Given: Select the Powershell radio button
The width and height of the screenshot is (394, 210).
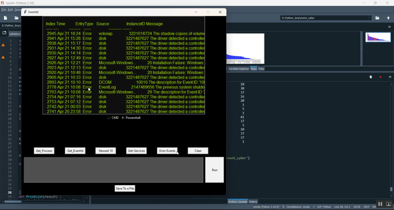Looking at the screenshot, I should [x=123, y=118].
